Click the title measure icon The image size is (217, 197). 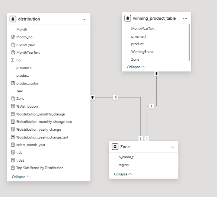pyautogui.click(x=13, y=153)
